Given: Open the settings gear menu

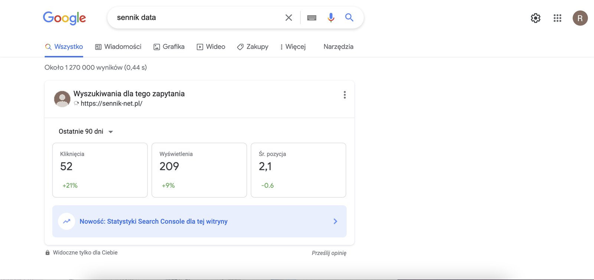Looking at the screenshot, I should coord(535,18).
